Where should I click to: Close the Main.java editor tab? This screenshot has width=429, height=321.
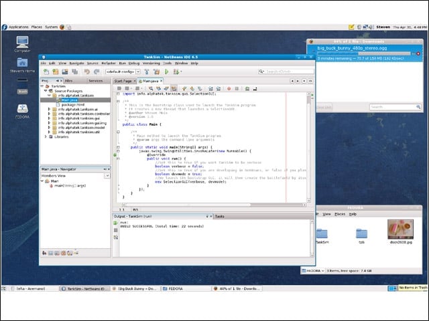click(x=162, y=81)
